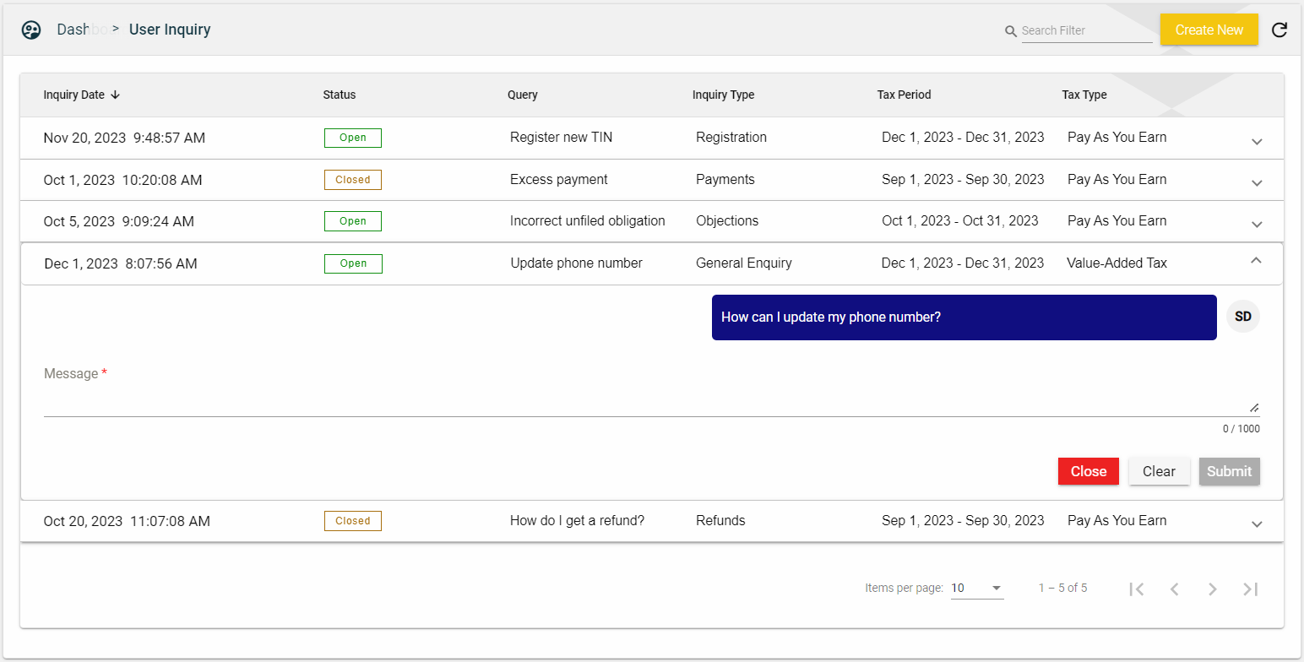Click the refresh icon in header

pos(1280,30)
